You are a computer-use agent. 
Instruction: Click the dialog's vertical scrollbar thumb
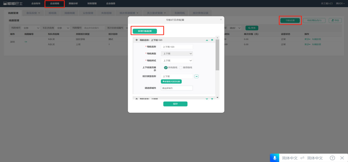click(x=217, y=55)
